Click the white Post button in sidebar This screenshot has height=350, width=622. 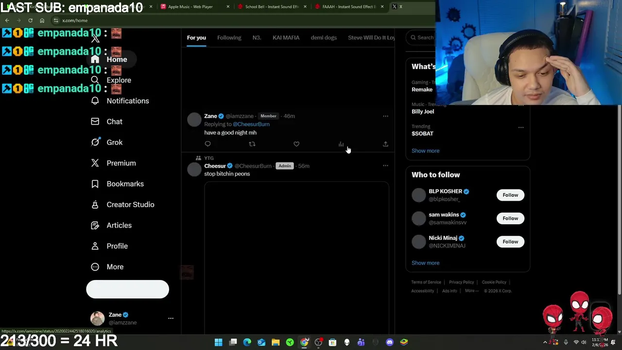tap(127, 289)
